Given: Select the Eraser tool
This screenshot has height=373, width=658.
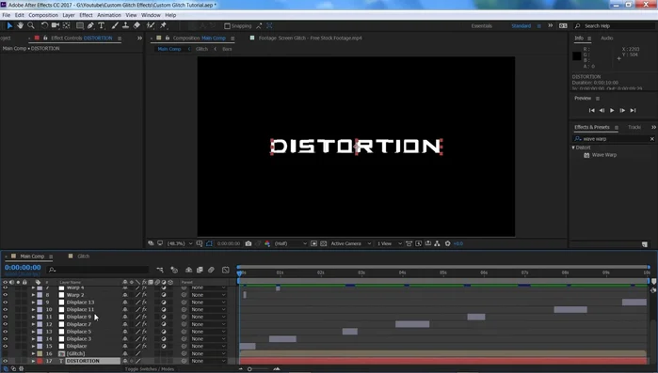Looking at the screenshot, I should point(136,25).
